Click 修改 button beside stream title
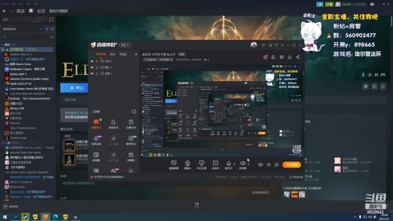Screen dimensions: 393x221 182,55
